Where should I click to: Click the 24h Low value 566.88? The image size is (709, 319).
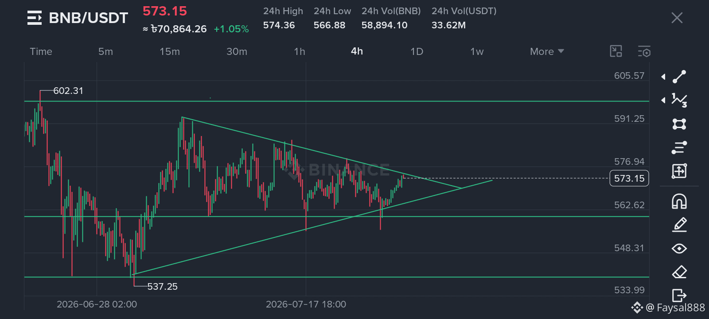[329, 25]
